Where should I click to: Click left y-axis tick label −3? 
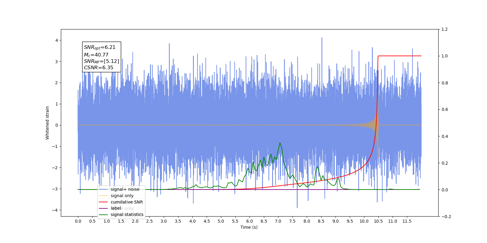[x=55, y=189]
